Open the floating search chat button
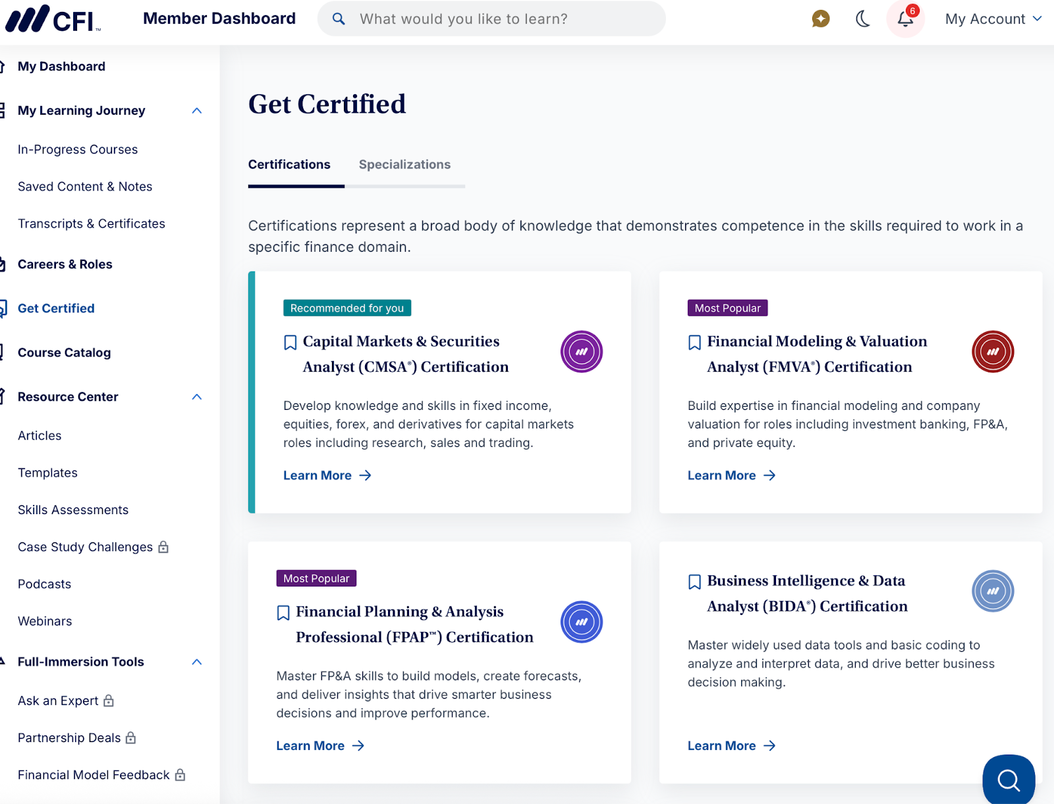This screenshot has width=1054, height=804. click(x=1009, y=780)
